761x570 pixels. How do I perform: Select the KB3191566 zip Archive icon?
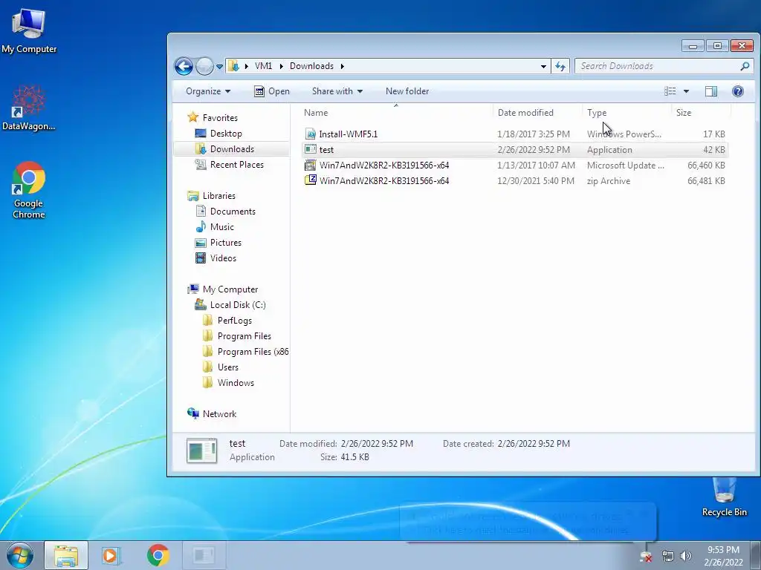(311, 181)
